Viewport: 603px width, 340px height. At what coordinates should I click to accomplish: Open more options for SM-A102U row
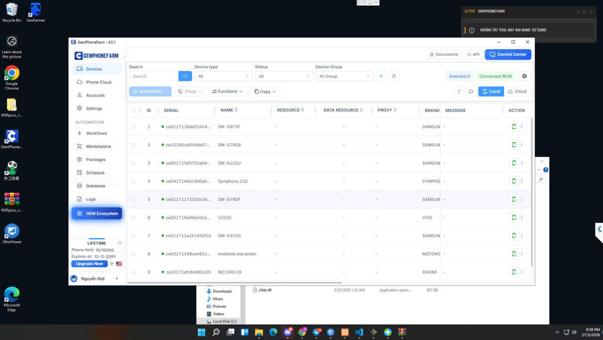tap(522, 163)
